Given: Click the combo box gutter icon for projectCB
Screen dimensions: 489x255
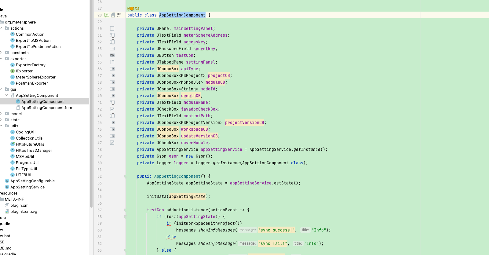Looking at the screenshot, I should coord(112,75).
